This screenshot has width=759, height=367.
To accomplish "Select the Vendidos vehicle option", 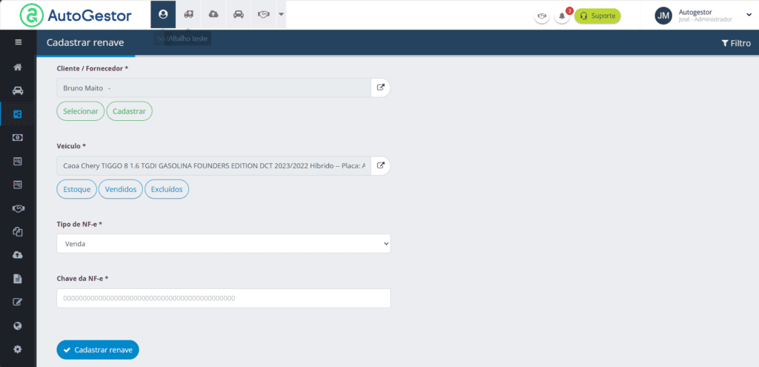I will tap(120, 189).
